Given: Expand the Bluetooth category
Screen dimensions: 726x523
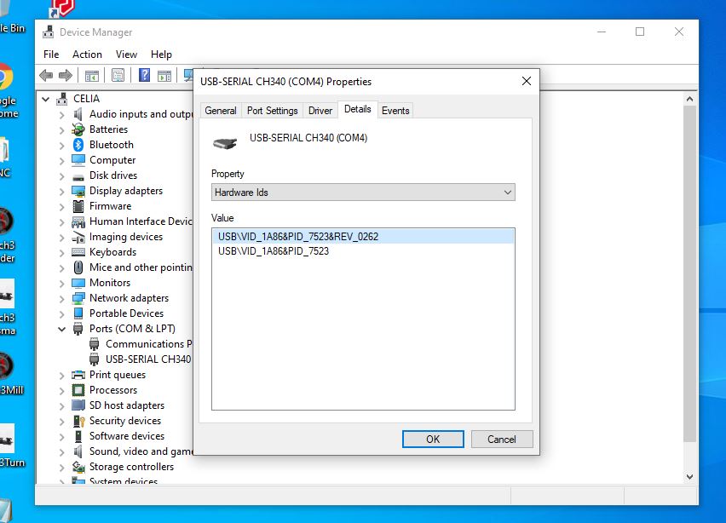Looking at the screenshot, I should coord(61,146).
